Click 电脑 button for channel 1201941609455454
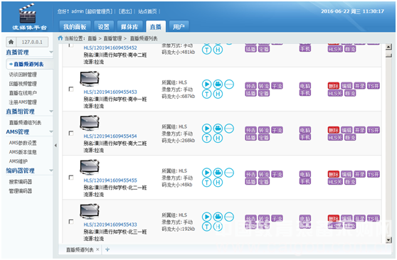Image resolution: width=397 pixels, height=260 pixels. (x=305, y=130)
